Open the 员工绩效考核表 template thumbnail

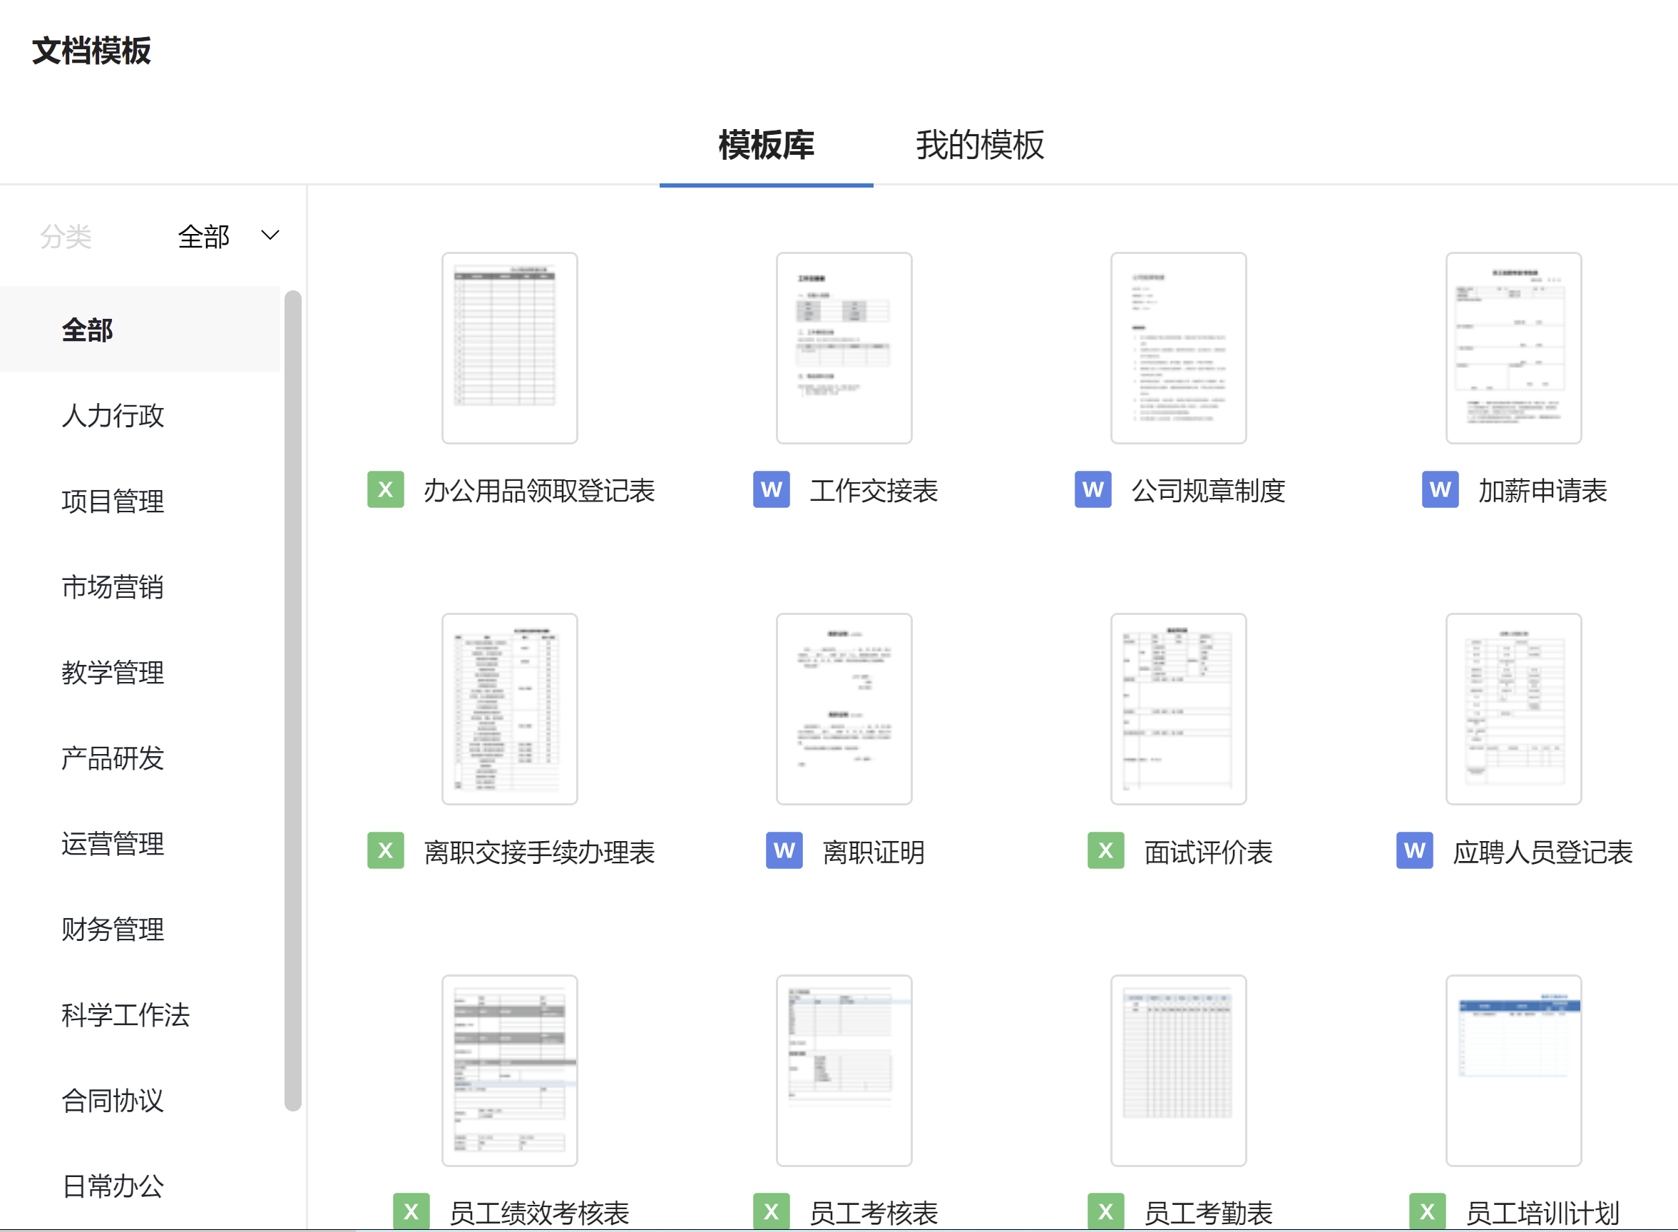point(510,1071)
